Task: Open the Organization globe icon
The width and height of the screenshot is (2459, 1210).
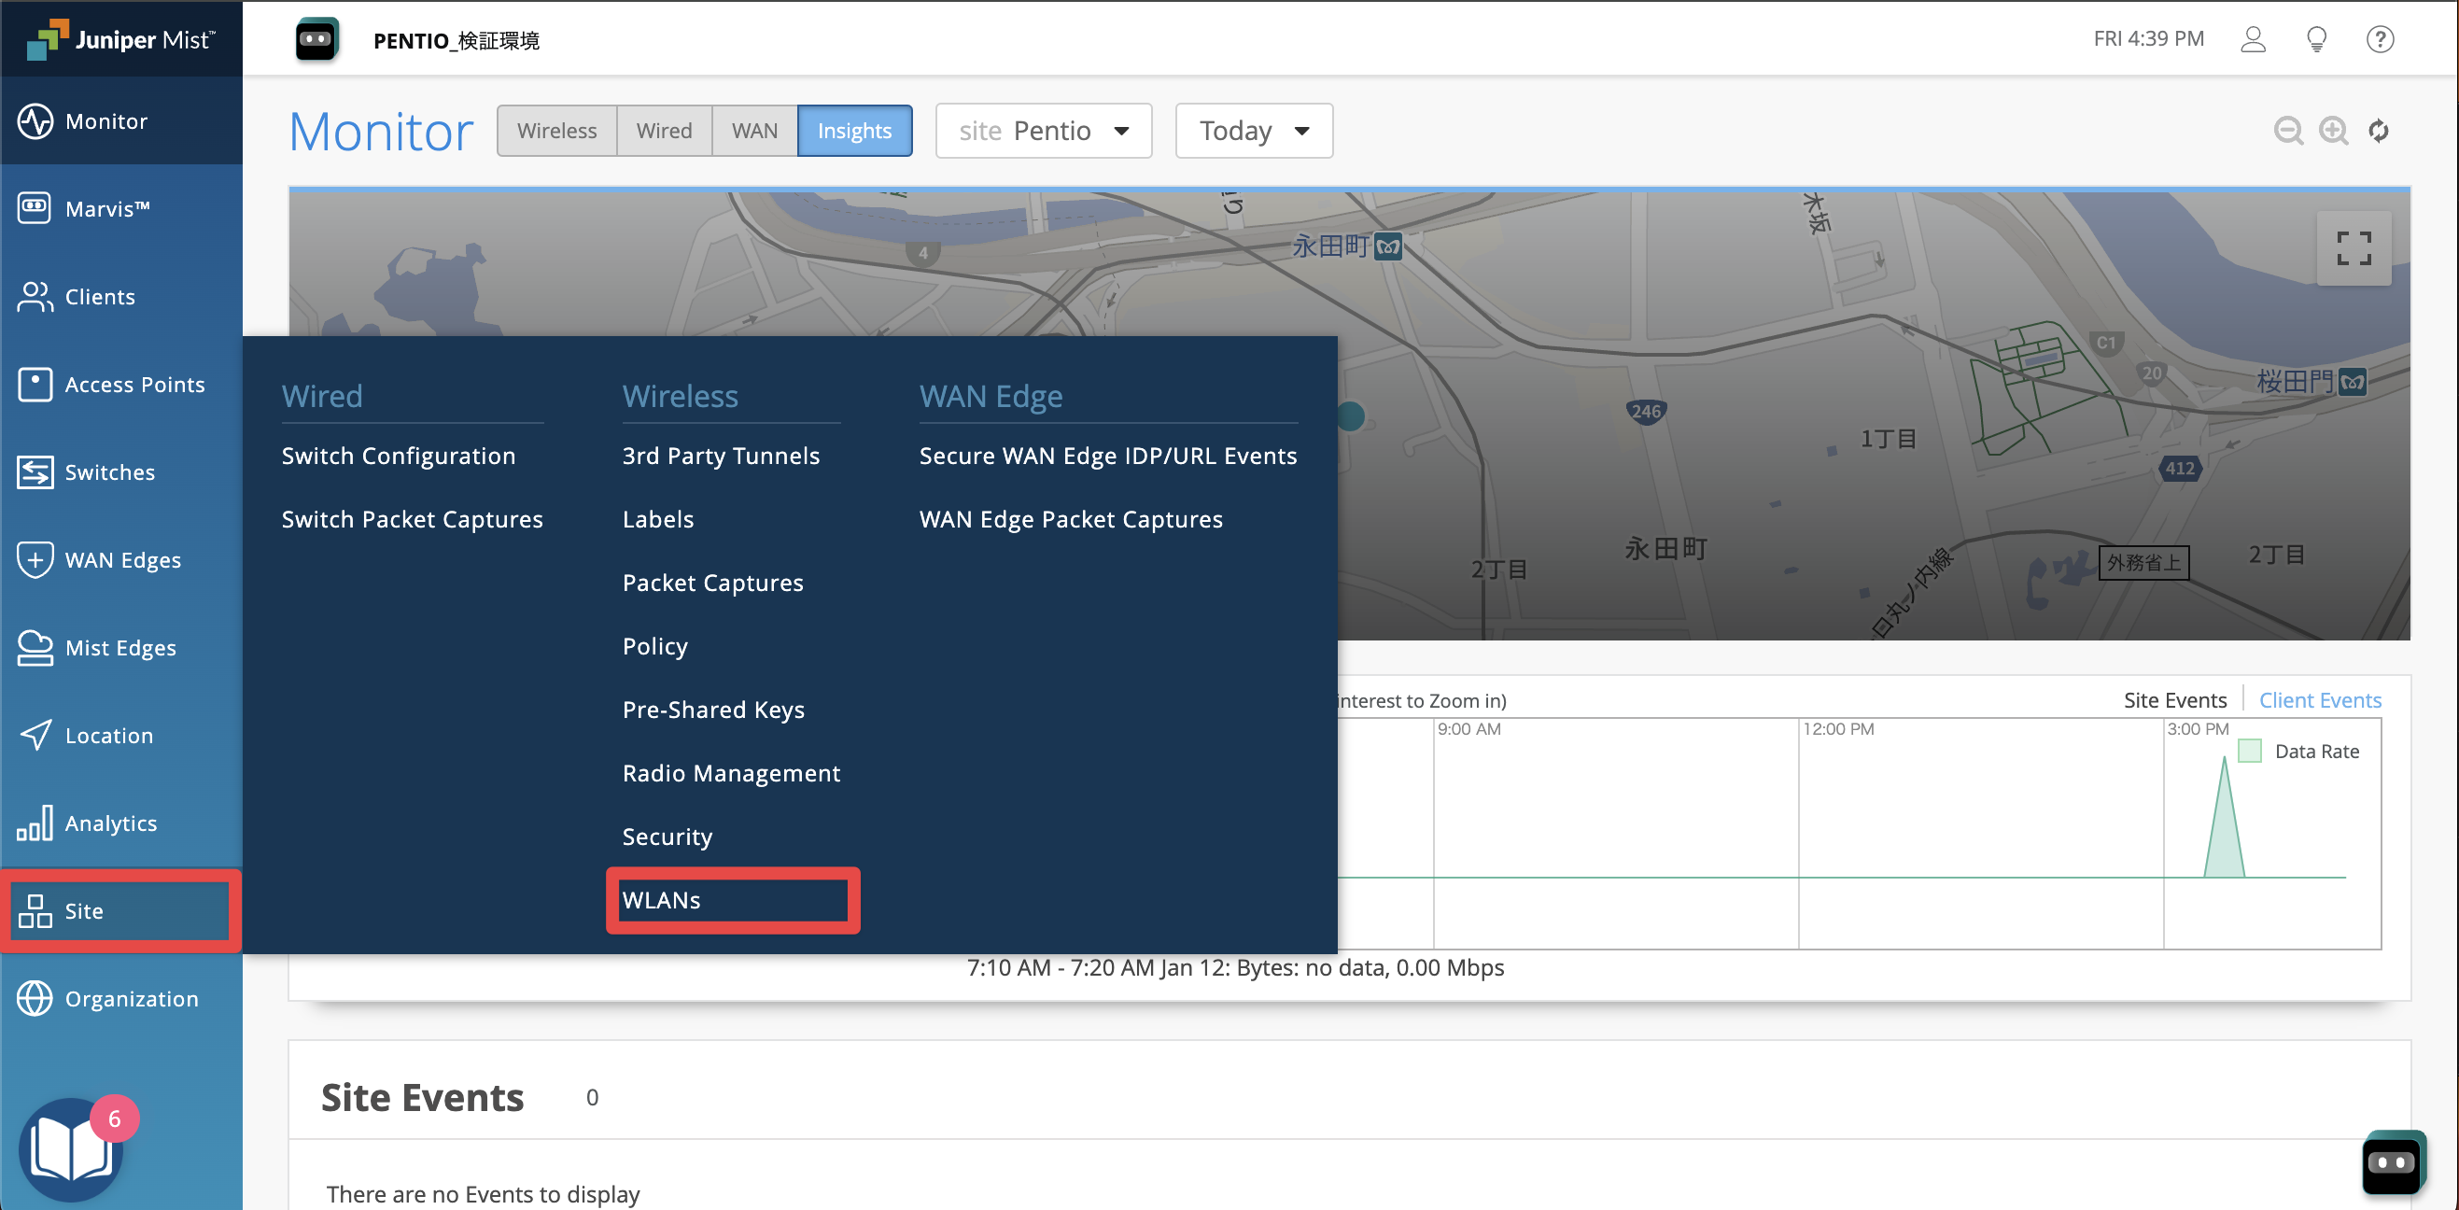Action: pos(35,998)
